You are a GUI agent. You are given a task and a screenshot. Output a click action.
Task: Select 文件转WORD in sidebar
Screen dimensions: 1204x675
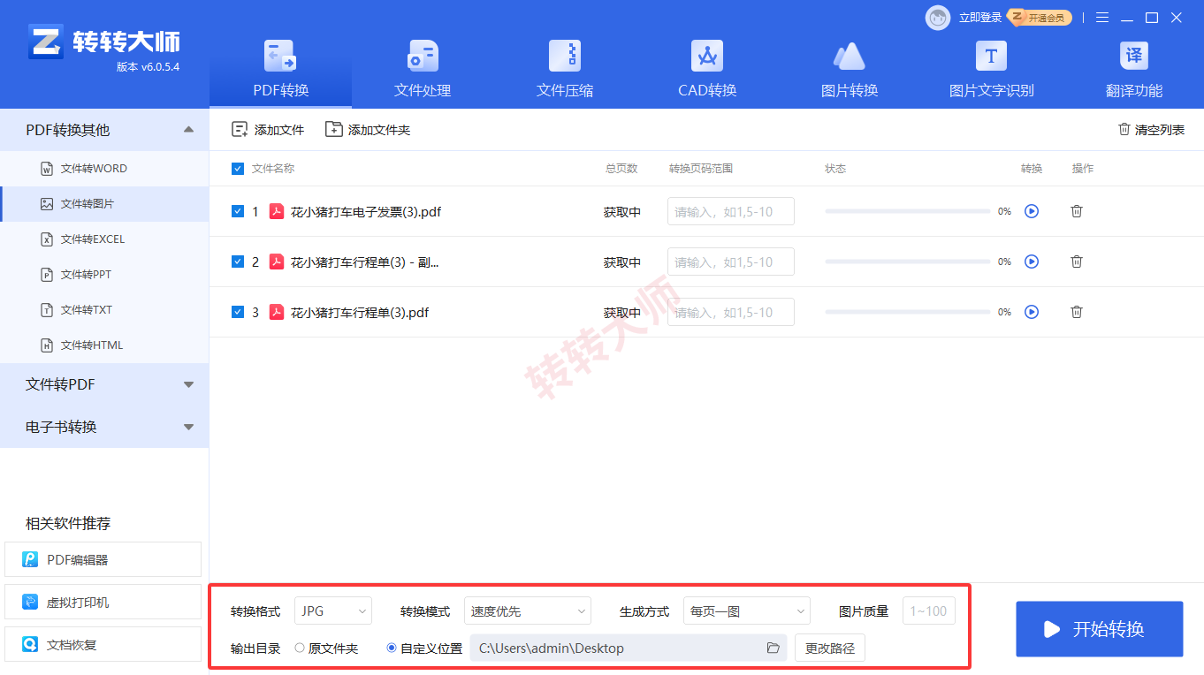tap(104, 169)
